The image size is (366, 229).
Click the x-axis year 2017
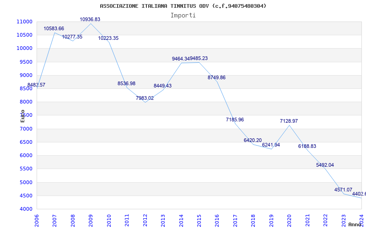point(235,221)
